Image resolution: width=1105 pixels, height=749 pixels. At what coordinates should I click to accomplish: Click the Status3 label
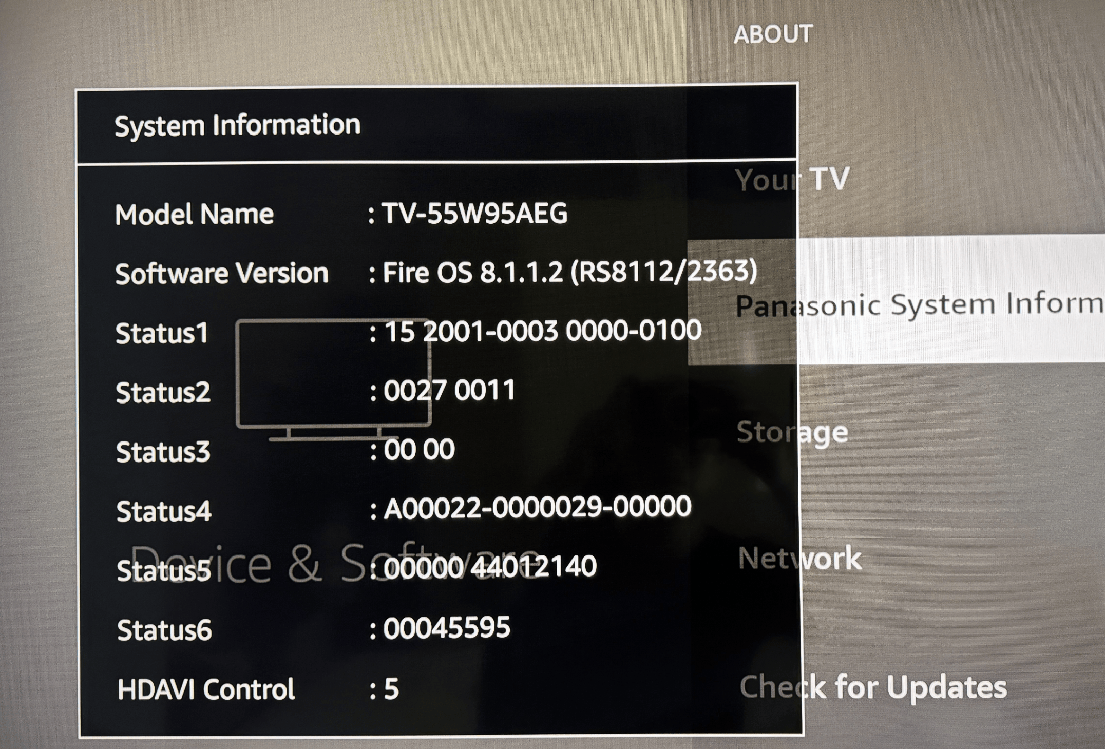(163, 452)
